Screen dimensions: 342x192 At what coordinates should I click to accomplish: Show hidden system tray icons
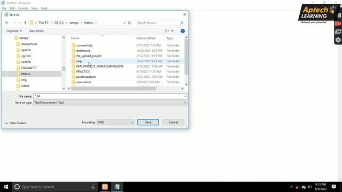[292, 187]
